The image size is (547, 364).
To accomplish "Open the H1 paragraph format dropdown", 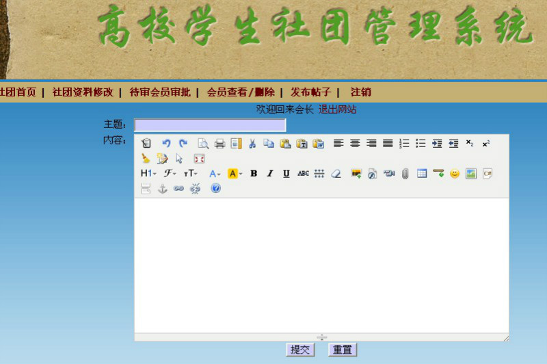I will click(x=148, y=174).
